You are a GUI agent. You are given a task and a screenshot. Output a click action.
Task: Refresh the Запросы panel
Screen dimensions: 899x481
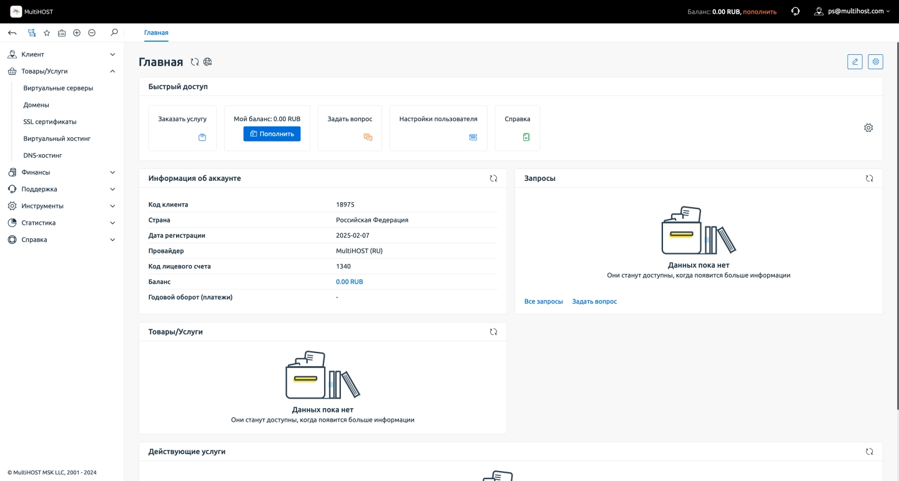tap(869, 178)
